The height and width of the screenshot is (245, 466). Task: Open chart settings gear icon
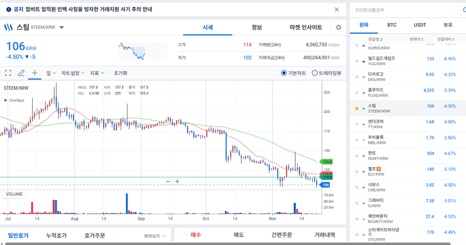click(338, 27)
